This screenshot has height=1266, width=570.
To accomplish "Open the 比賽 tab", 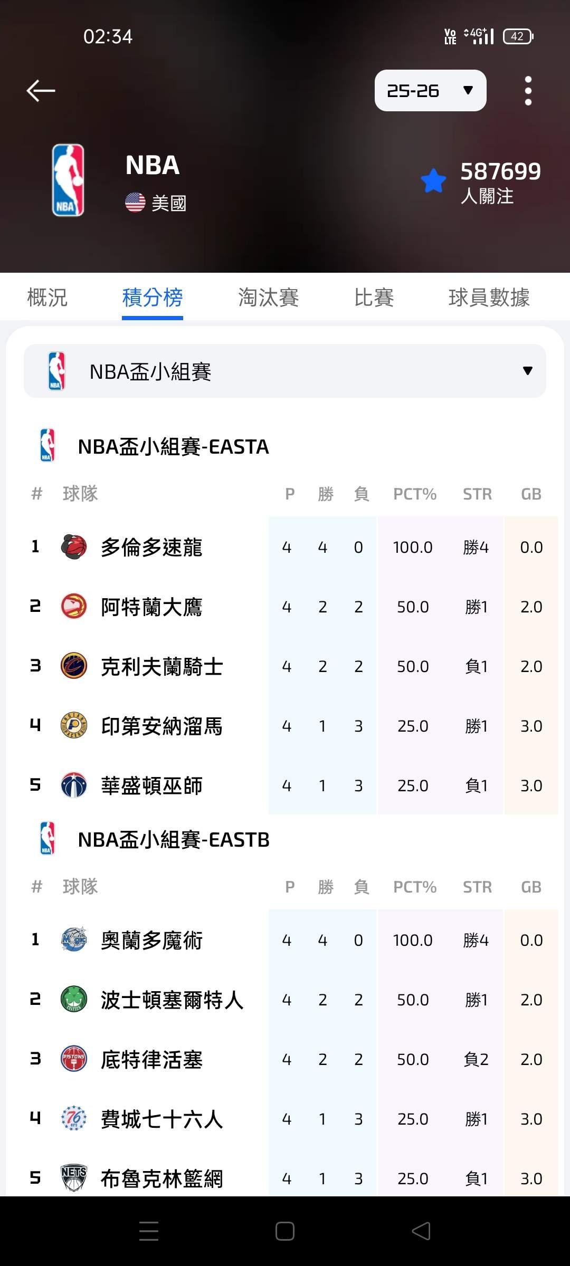I will point(374,298).
